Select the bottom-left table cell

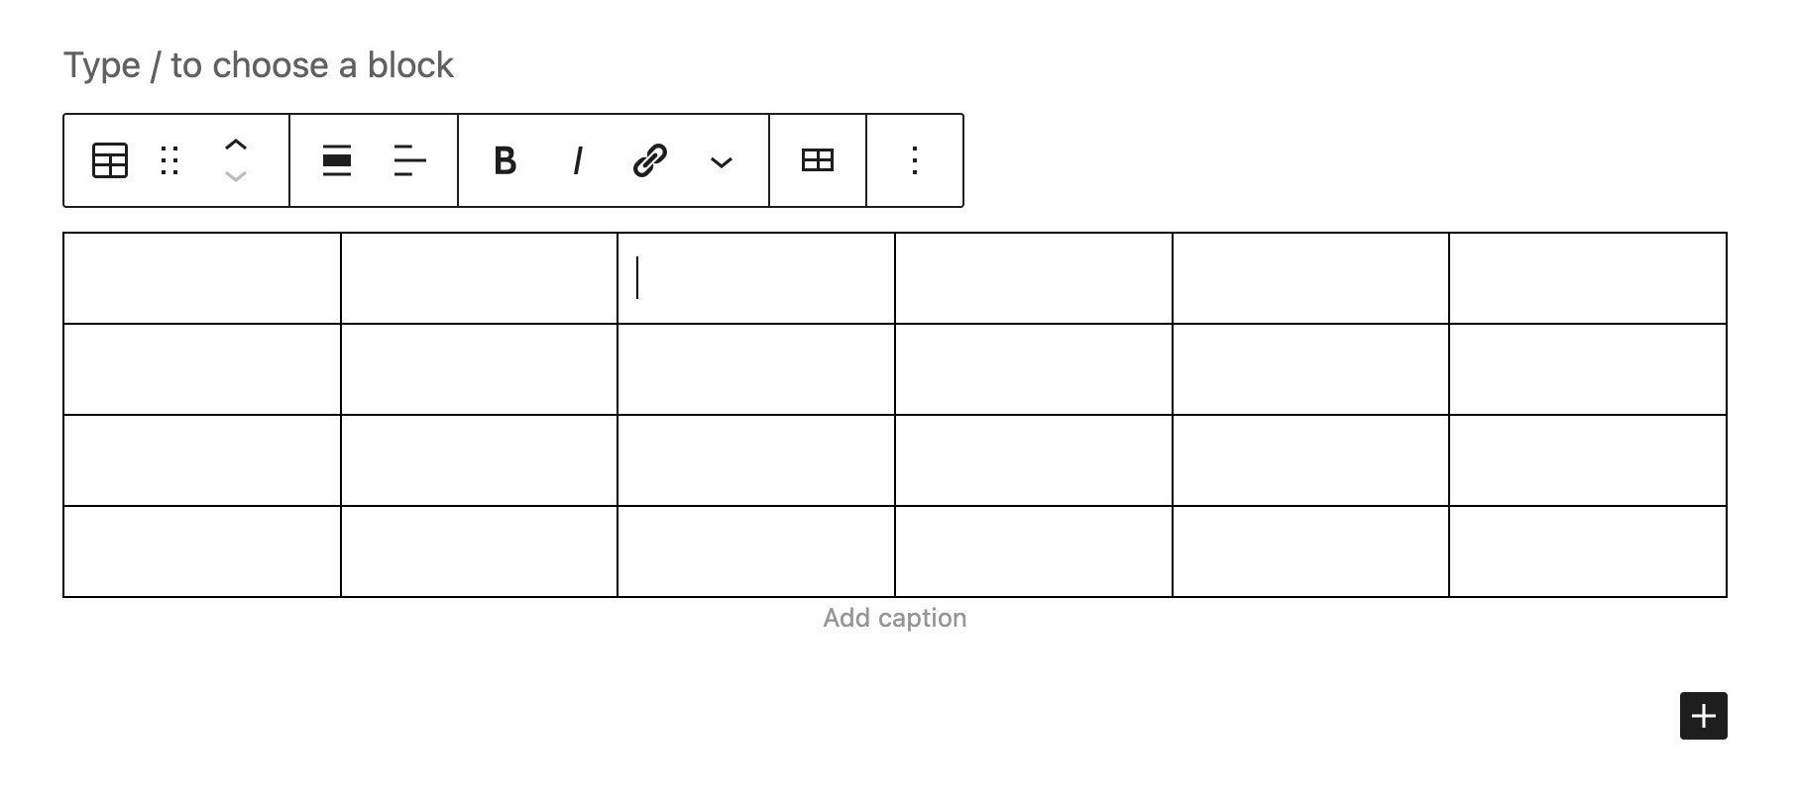202,551
